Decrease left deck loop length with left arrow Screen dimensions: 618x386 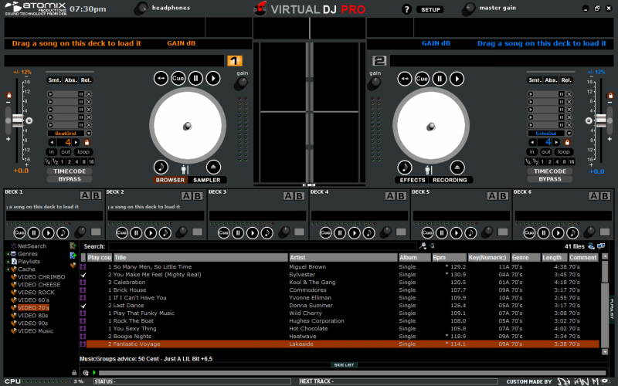[x=52, y=142]
